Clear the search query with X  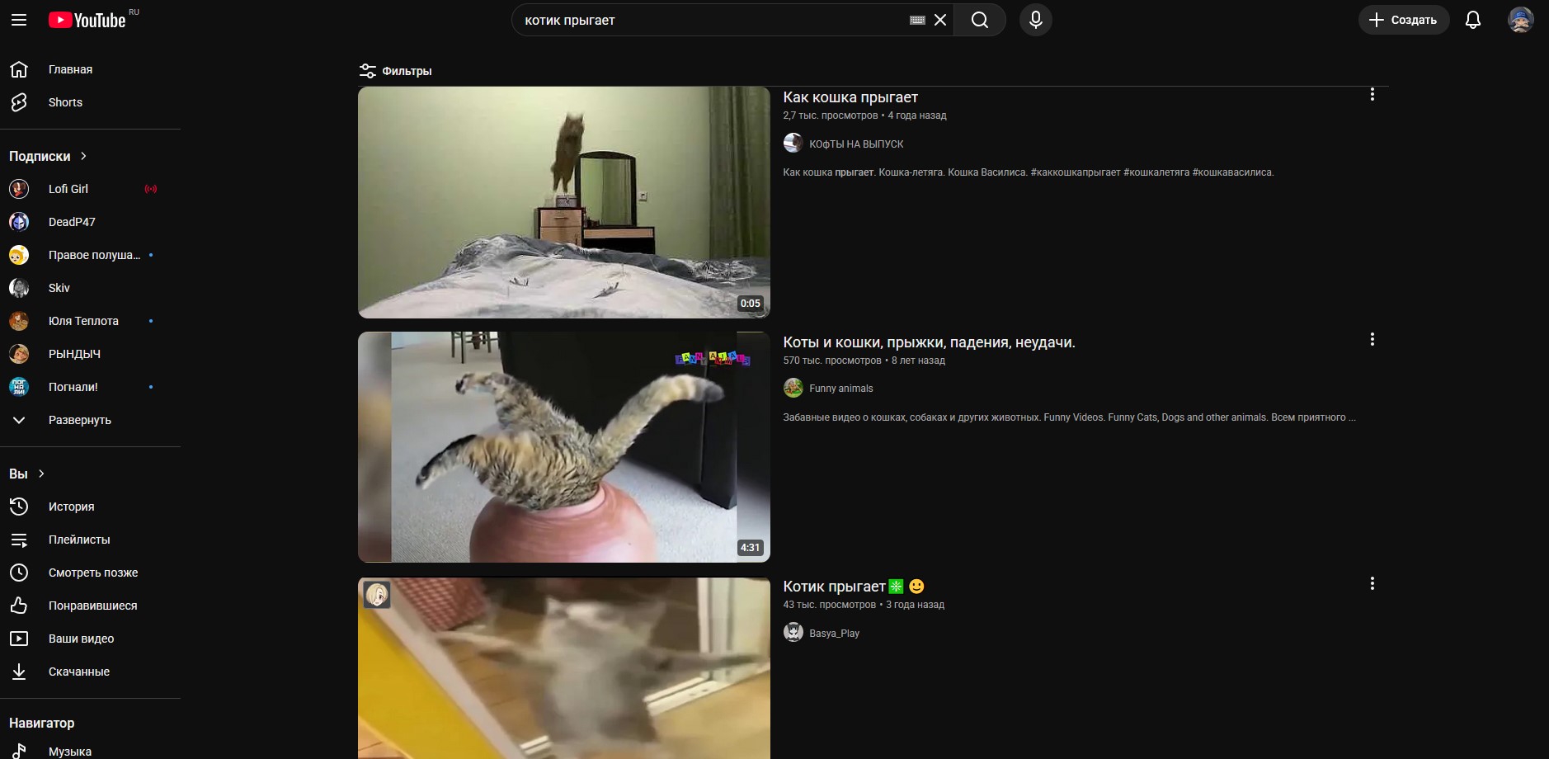[940, 20]
